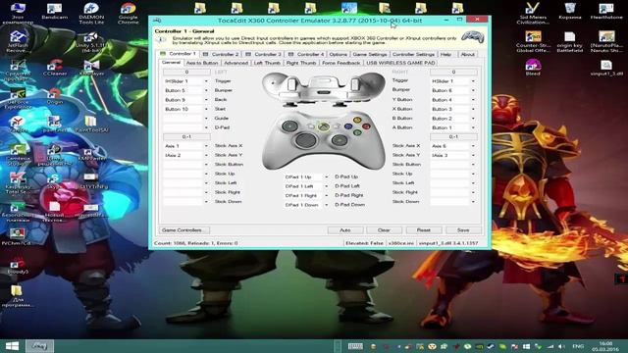Expand the D-Pad Down dropdown
Image resolution: width=628 pixels, height=353 pixels.
tap(326, 205)
